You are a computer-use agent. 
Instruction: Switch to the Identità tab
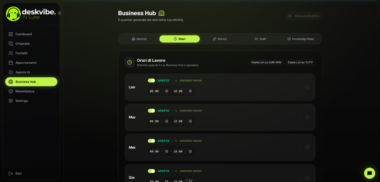click(x=140, y=39)
